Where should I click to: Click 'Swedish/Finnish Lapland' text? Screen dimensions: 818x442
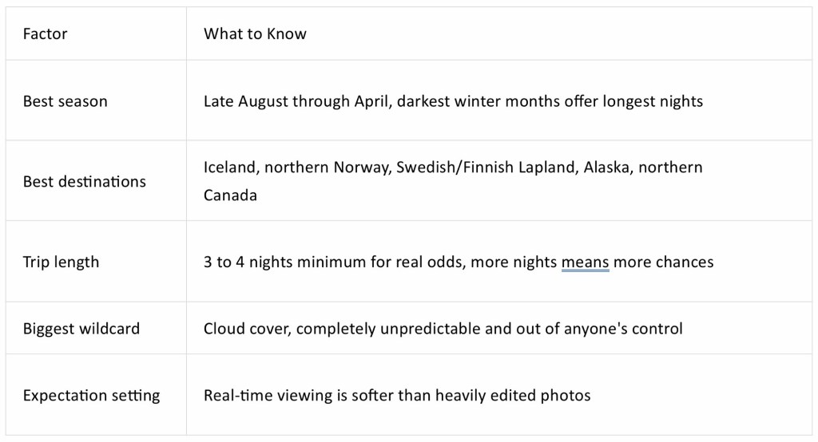click(x=485, y=168)
